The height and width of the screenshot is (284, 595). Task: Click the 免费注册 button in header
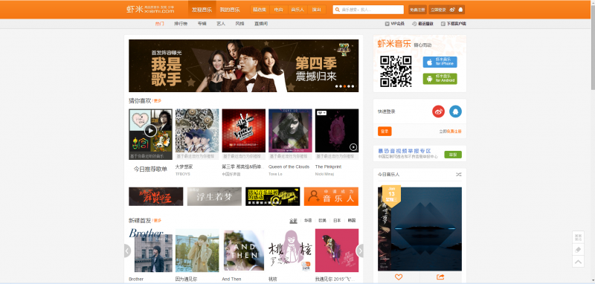click(x=417, y=10)
